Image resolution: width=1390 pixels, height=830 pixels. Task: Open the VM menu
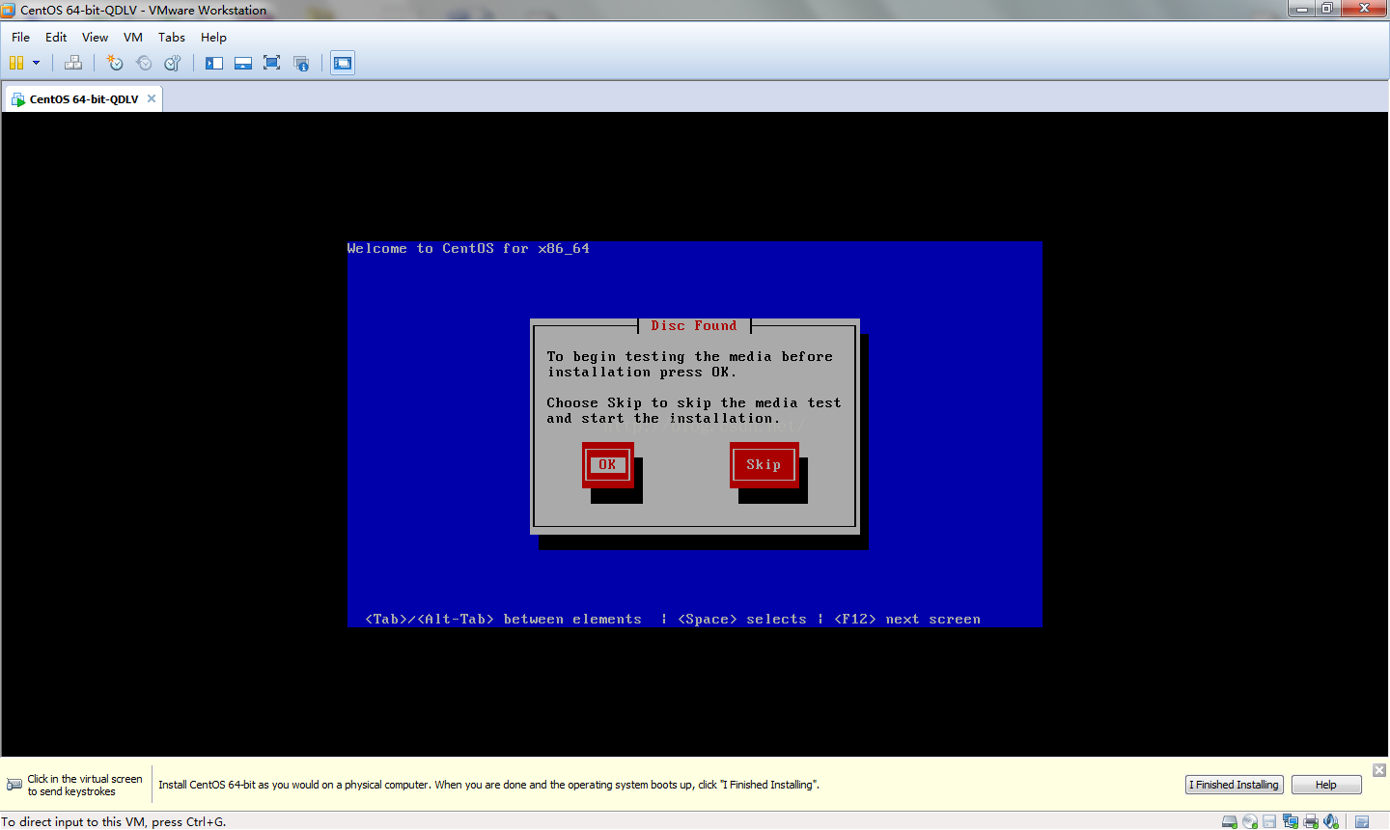133,37
